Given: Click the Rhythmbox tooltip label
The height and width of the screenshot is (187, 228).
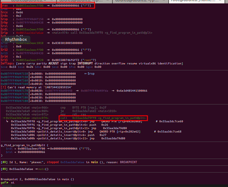Looking at the screenshot, I should tap(16, 39).
